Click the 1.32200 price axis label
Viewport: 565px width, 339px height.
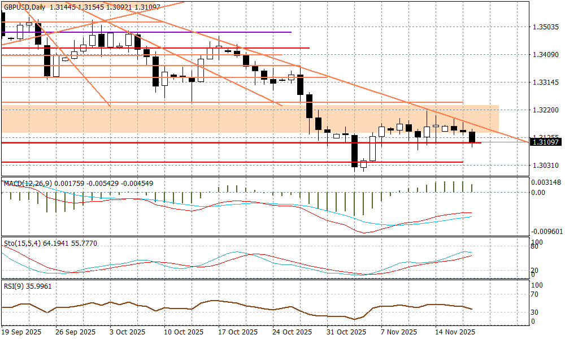pos(546,110)
